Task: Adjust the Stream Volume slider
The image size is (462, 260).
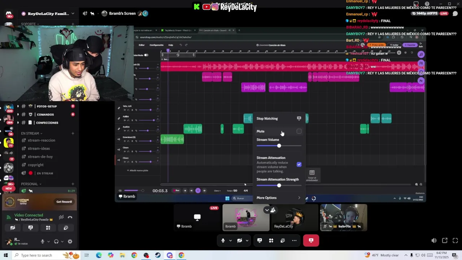Action: click(x=279, y=146)
